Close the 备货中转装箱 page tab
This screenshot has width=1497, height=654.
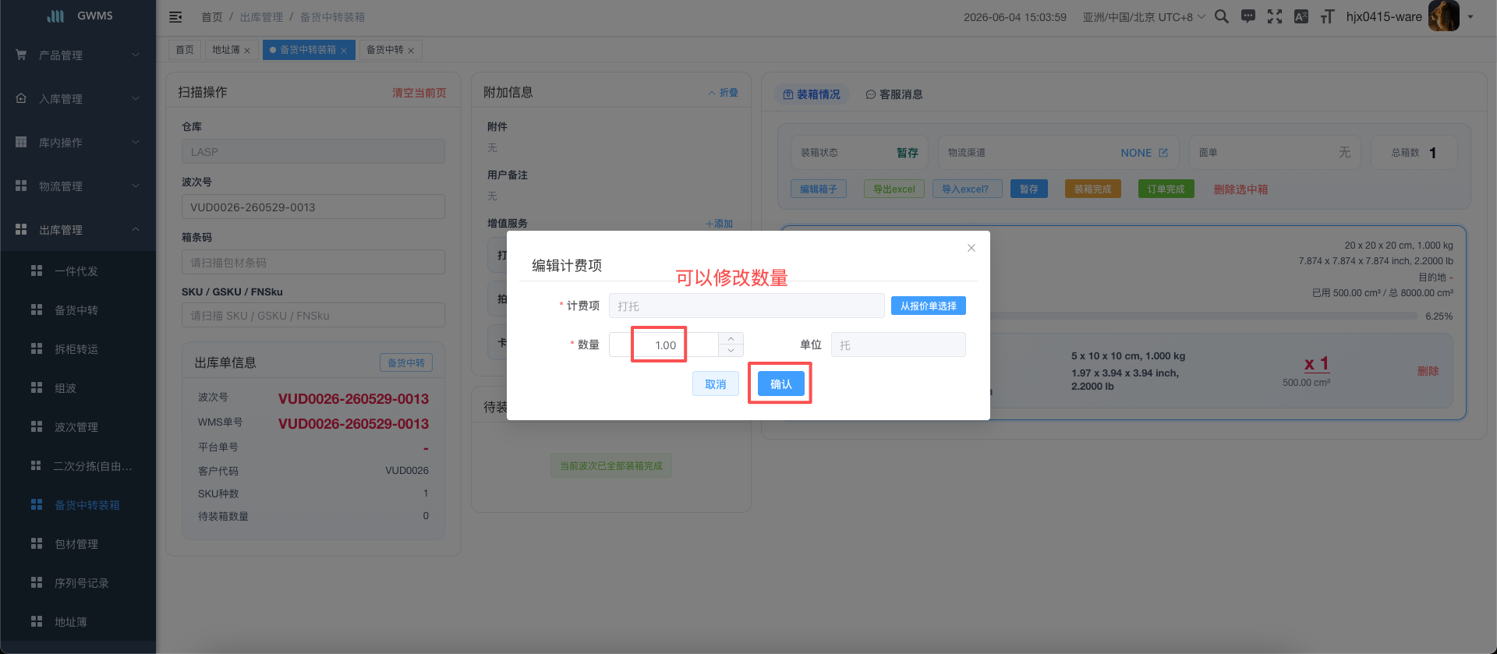344,51
